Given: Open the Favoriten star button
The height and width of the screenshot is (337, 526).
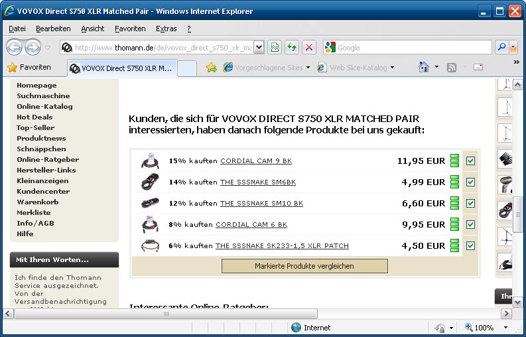Looking at the screenshot, I should pyautogui.click(x=29, y=67).
